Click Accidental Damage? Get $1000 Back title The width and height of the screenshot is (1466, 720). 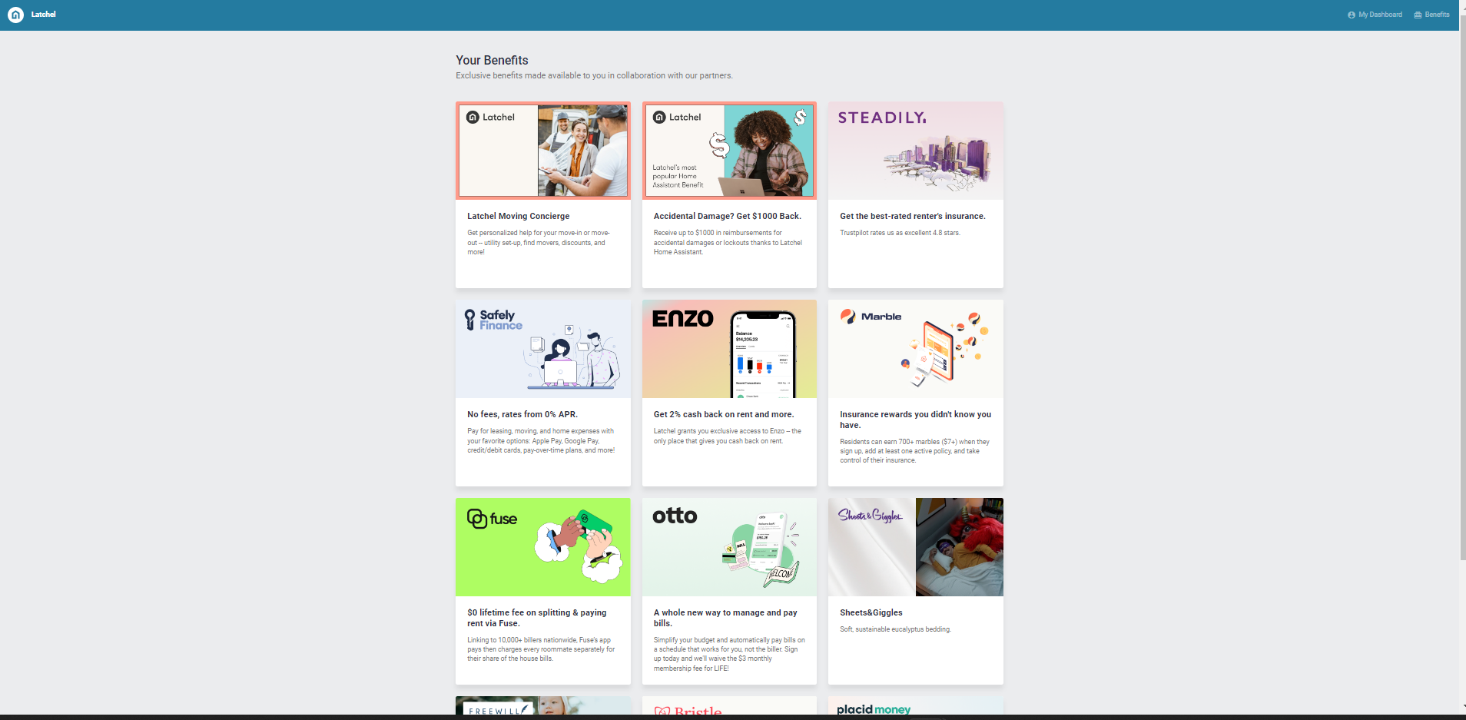click(728, 217)
